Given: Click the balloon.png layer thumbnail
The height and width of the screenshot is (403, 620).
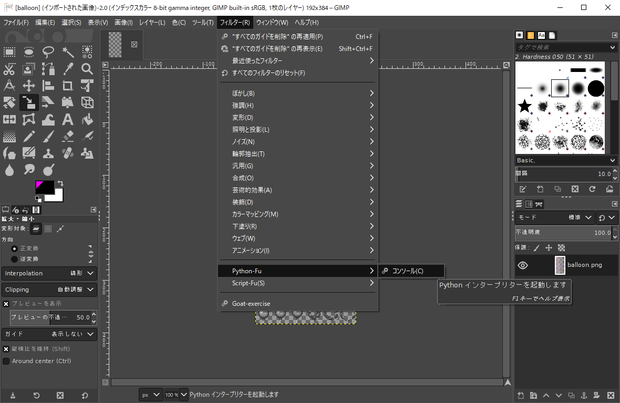Looking at the screenshot, I should 560,265.
